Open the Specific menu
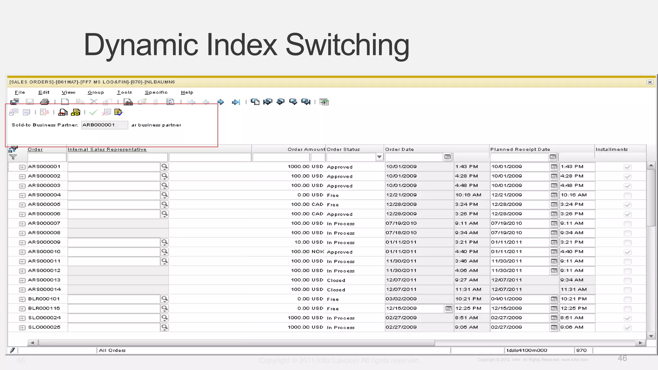Screen dimensions: 658x370 [156, 92]
